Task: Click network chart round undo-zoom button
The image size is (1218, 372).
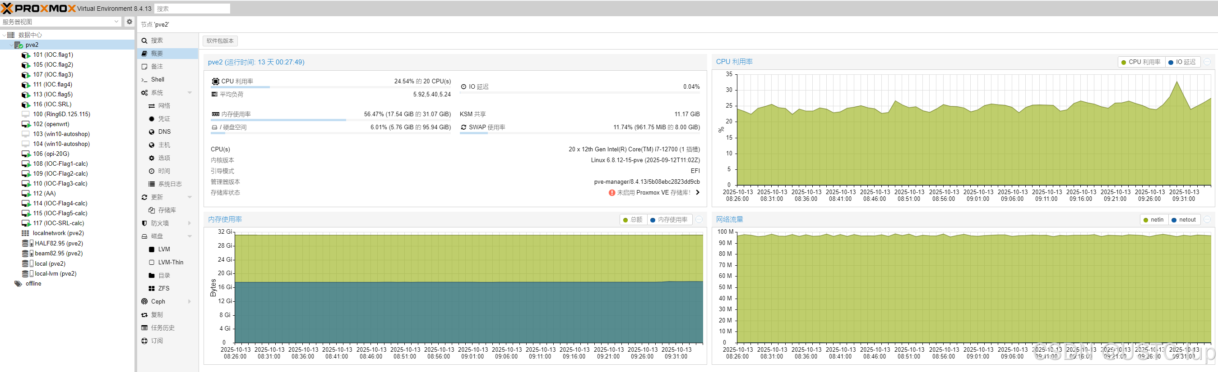Action: (1207, 219)
